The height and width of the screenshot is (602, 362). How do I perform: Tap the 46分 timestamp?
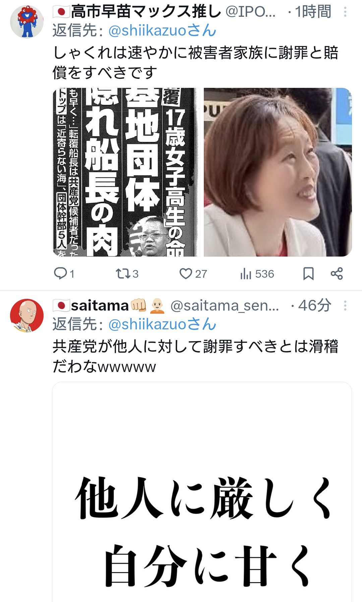[x=315, y=306]
